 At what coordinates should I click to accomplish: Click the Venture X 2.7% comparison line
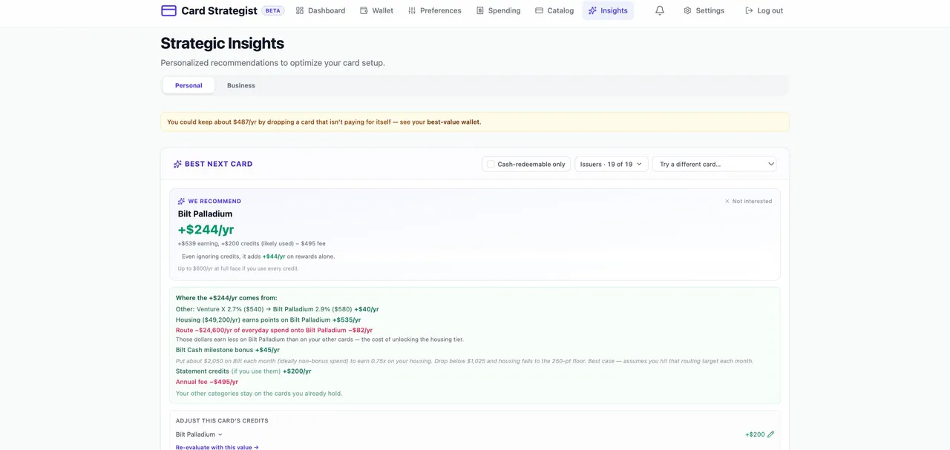coord(278,309)
